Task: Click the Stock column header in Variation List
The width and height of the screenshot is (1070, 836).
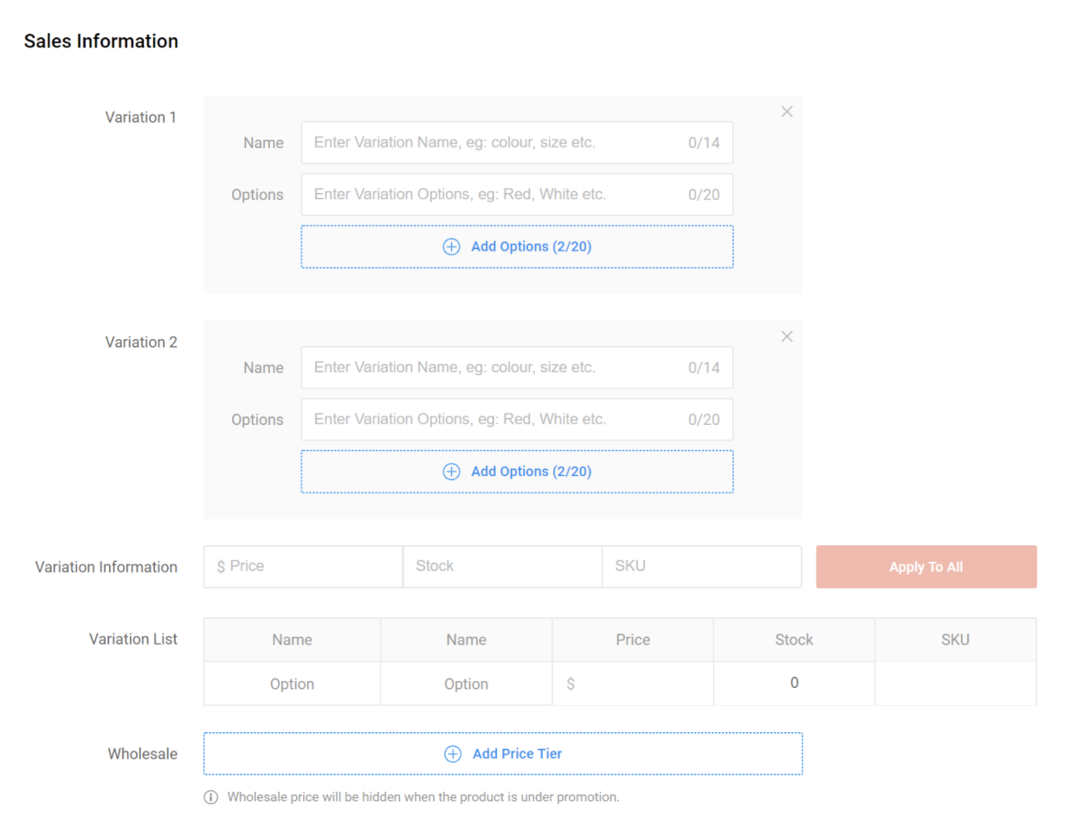Action: click(794, 640)
